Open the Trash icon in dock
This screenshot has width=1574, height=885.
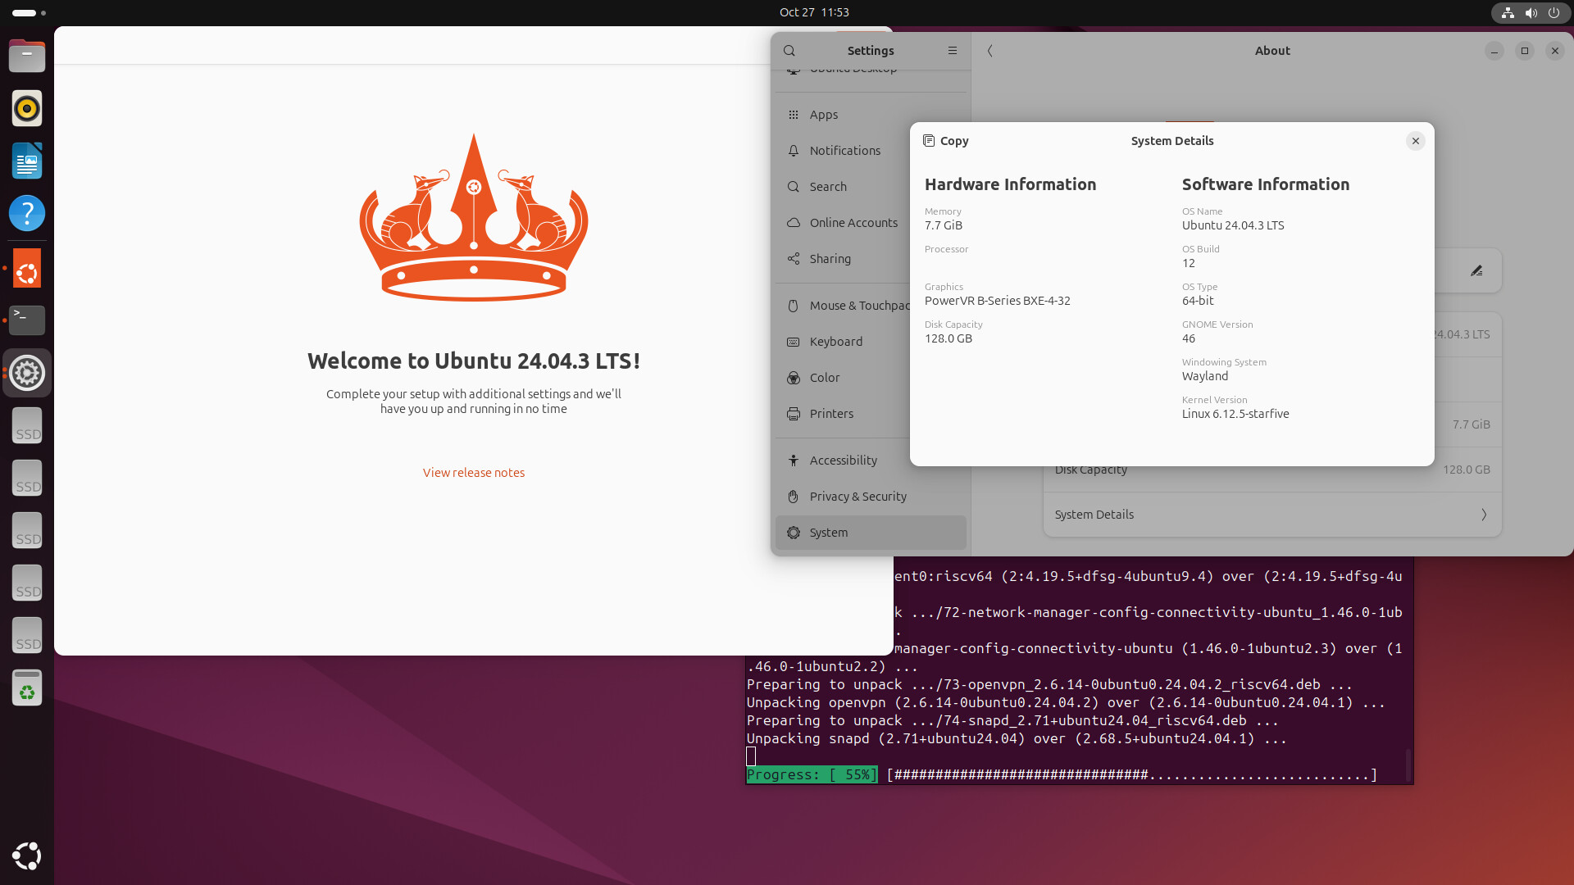pos(27,688)
